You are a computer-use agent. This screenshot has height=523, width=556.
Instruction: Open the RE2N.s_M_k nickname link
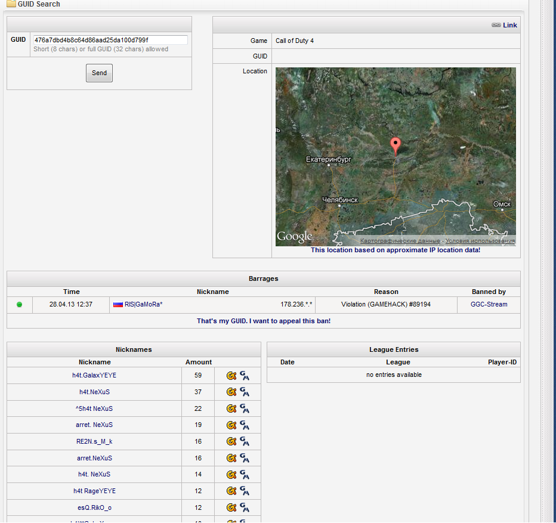click(x=94, y=441)
